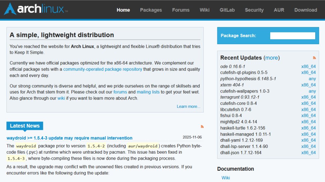325x182 pixels.
Task: Focus the Package Search input field
Action: [292, 36]
